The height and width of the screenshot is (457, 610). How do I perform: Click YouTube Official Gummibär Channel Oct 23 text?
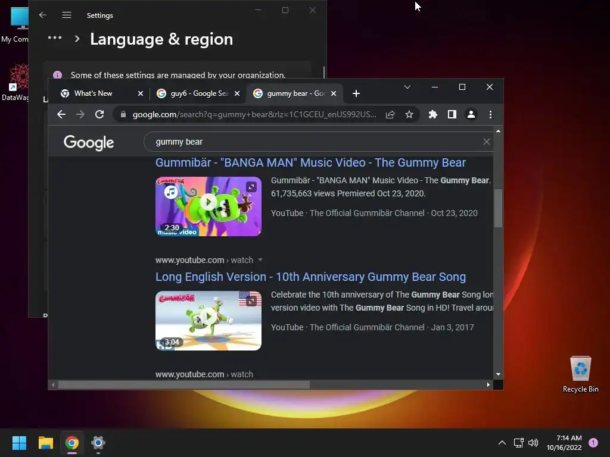[x=374, y=213]
